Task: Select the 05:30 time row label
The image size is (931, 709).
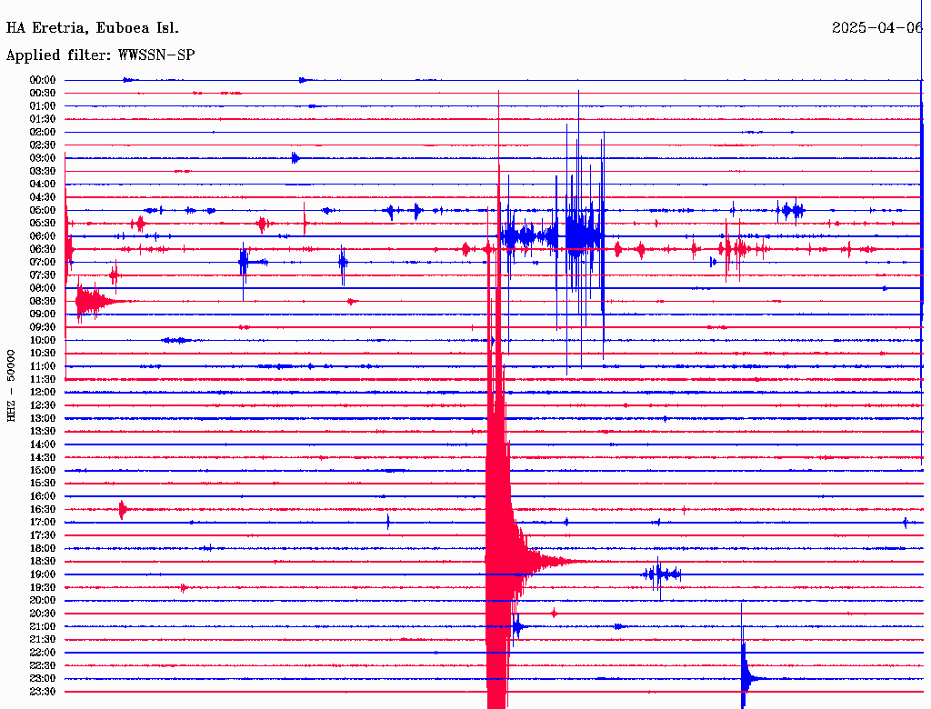Action: 43,224
